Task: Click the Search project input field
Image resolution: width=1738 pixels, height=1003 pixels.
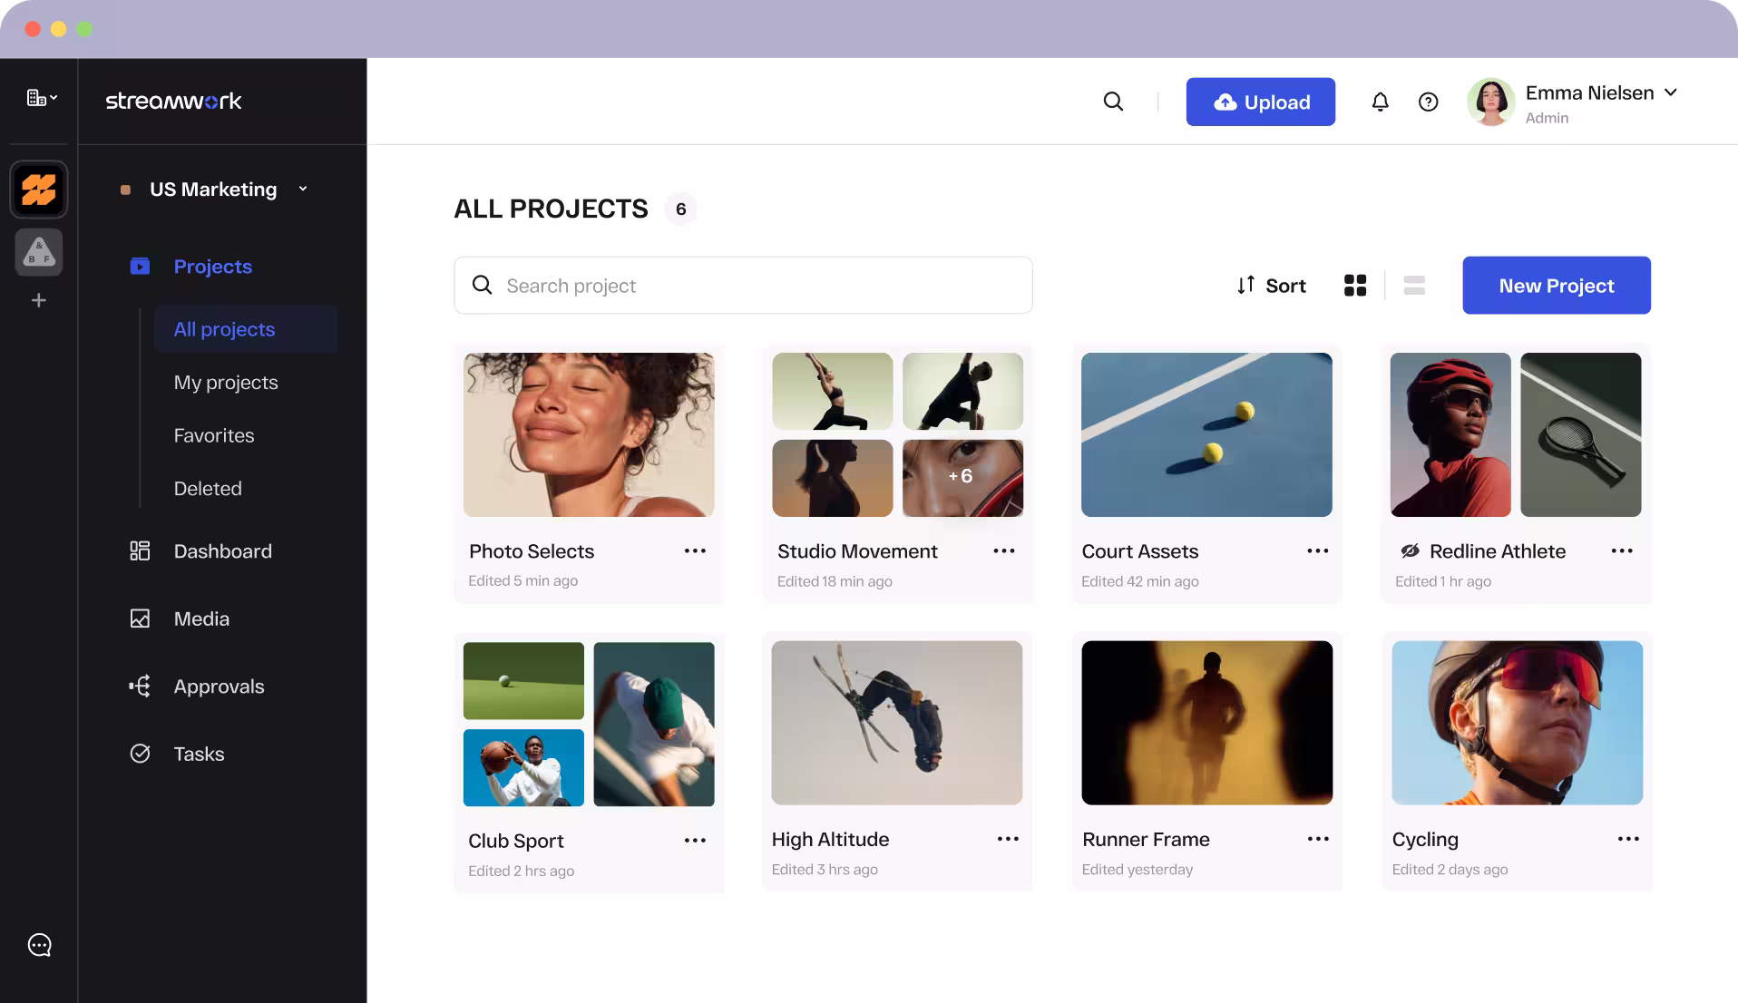Action: [743, 286]
